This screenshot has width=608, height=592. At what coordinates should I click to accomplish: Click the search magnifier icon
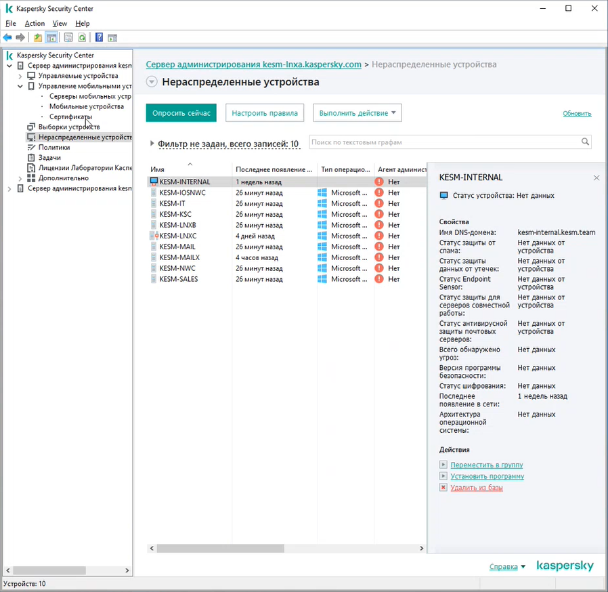[585, 142]
